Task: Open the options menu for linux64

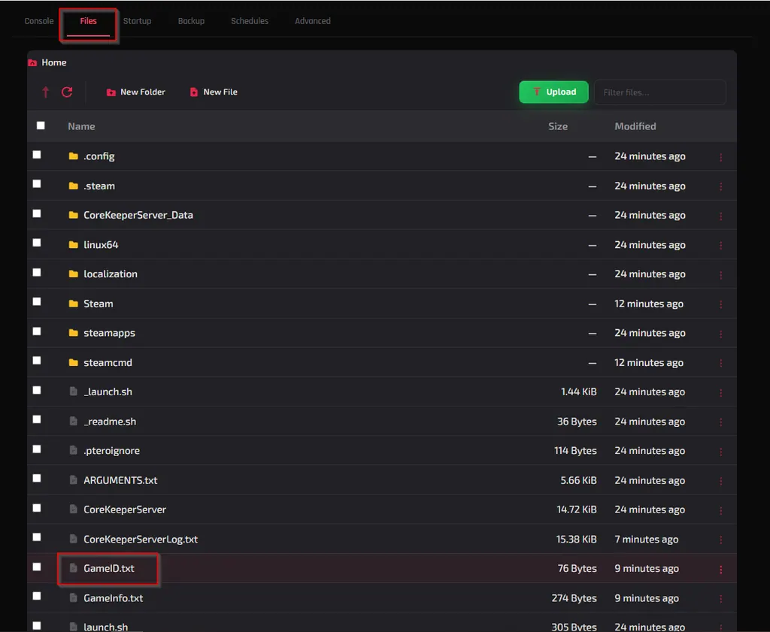Action: tap(720, 245)
